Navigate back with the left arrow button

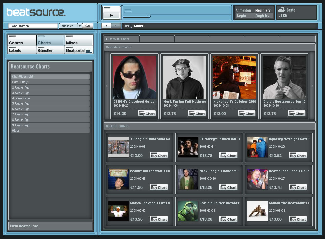click(x=106, y=26)
